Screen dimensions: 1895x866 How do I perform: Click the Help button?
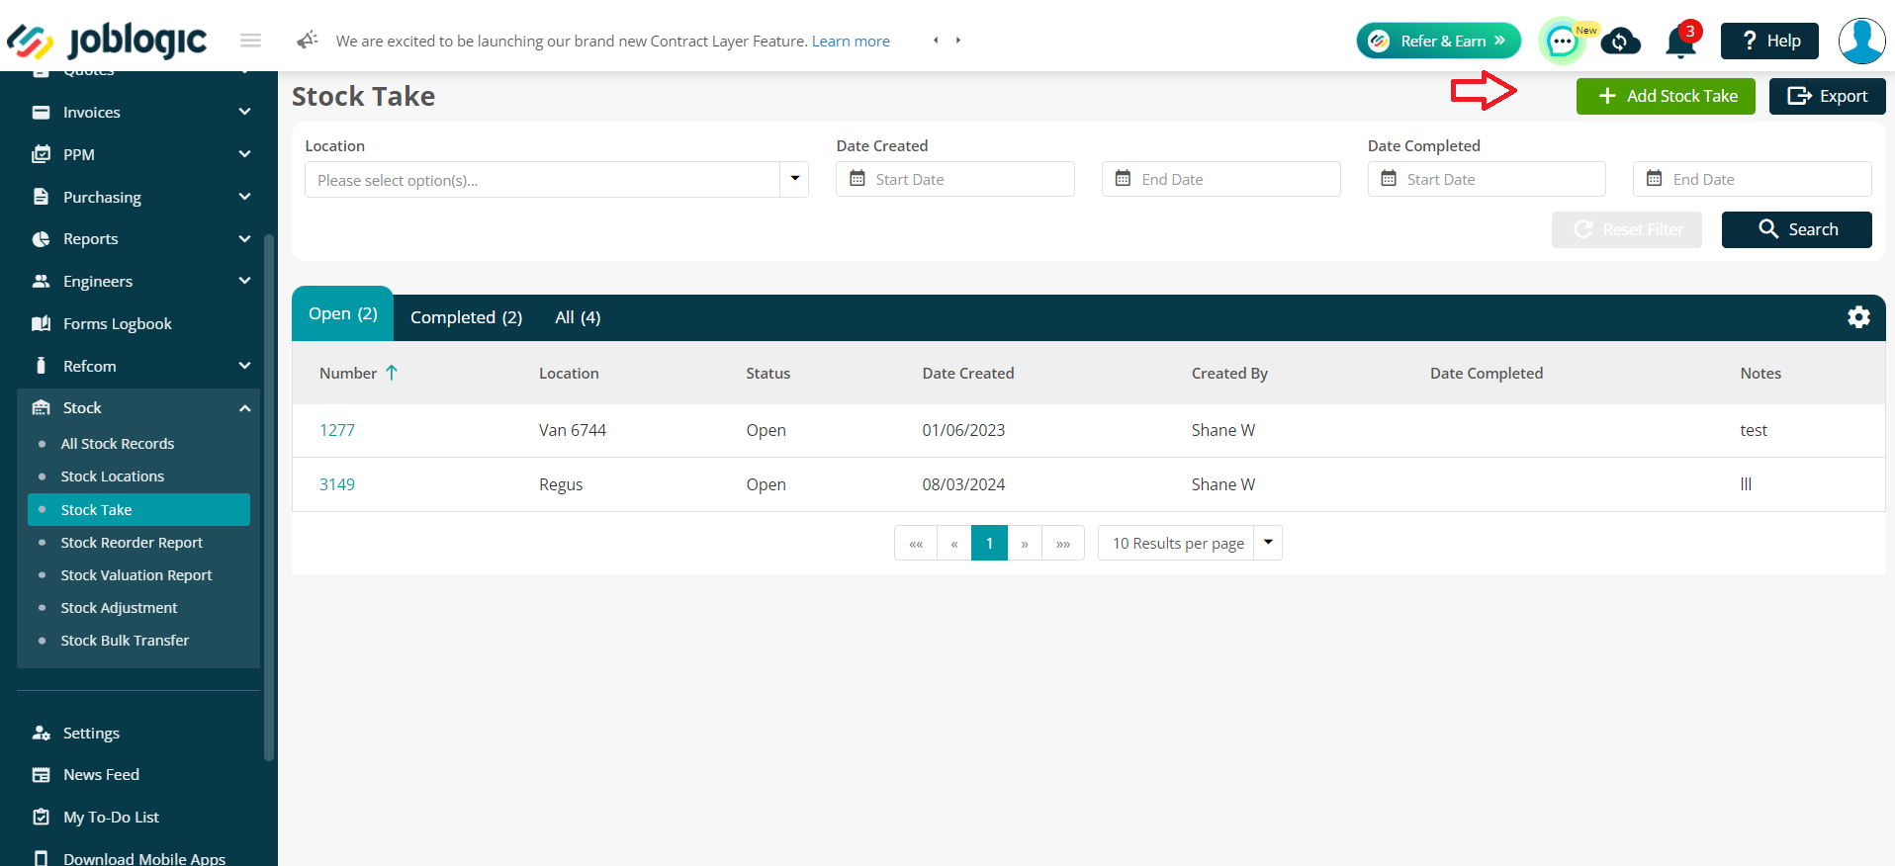click(x=1769, y=41)
